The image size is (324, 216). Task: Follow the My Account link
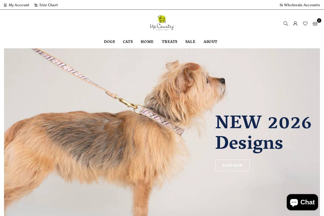(19, 5)
